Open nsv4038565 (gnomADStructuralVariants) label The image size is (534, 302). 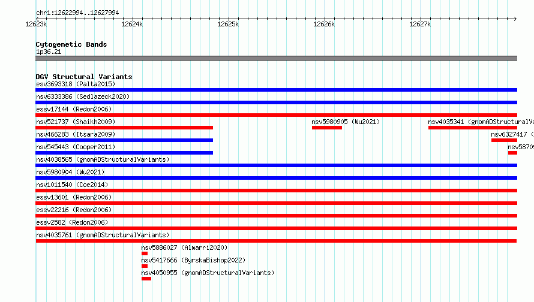(103, 159)
